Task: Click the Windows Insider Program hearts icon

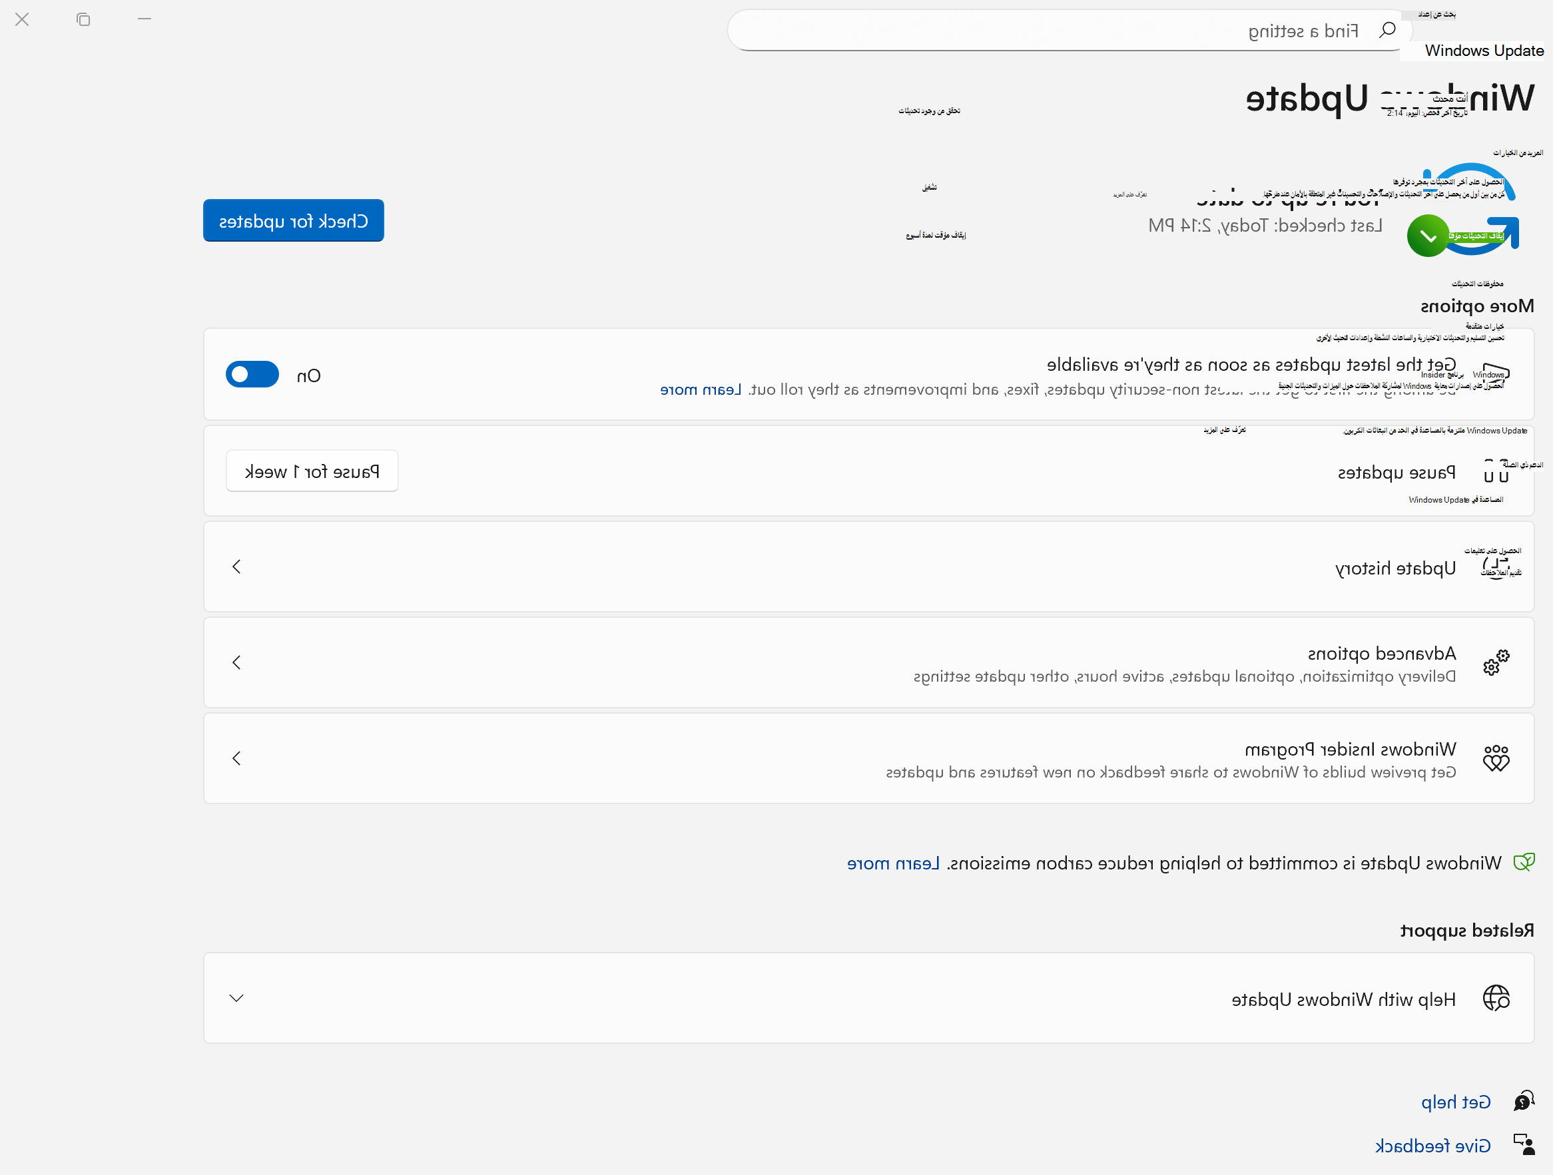Action: pyautogui.click(x=1496, y=758)
